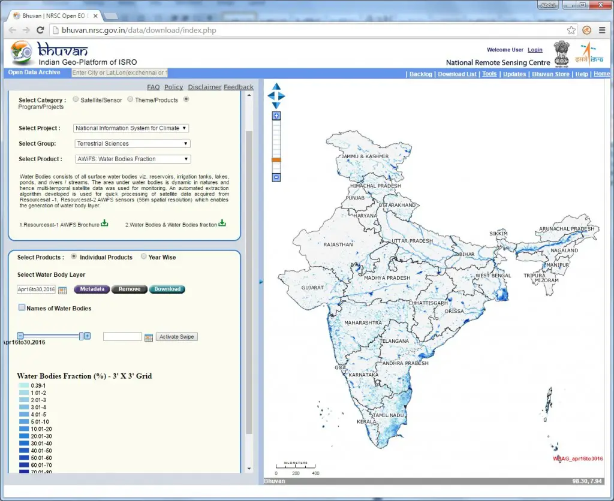Open calendar for water body layer date

pos(62,290)
